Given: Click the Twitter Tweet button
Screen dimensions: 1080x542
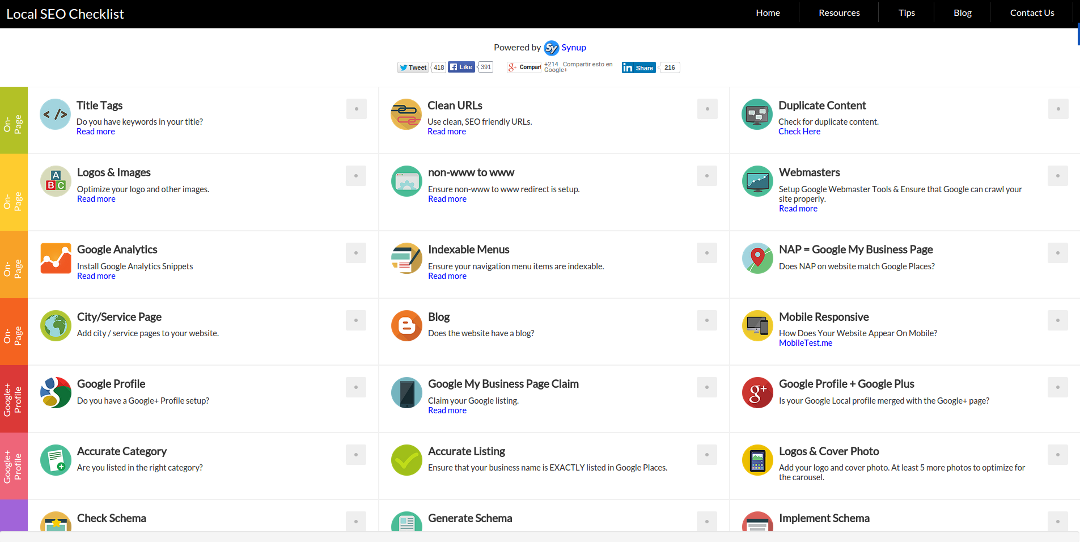Looking at the screenshot, I should (413, 67).
